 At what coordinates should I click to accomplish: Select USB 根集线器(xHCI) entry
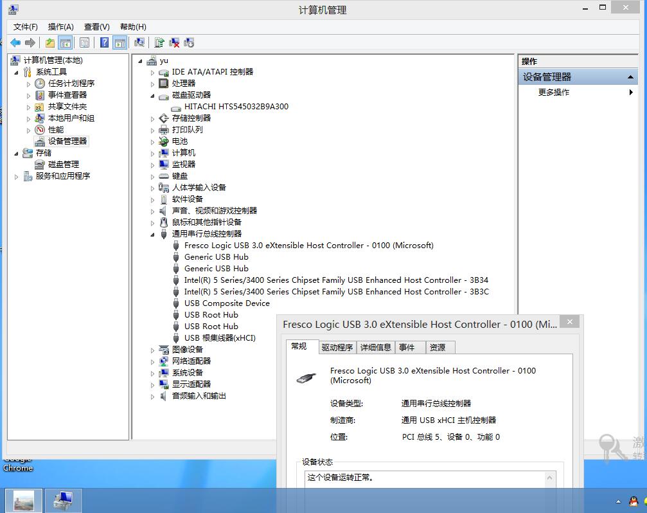(x=220, y=337)
